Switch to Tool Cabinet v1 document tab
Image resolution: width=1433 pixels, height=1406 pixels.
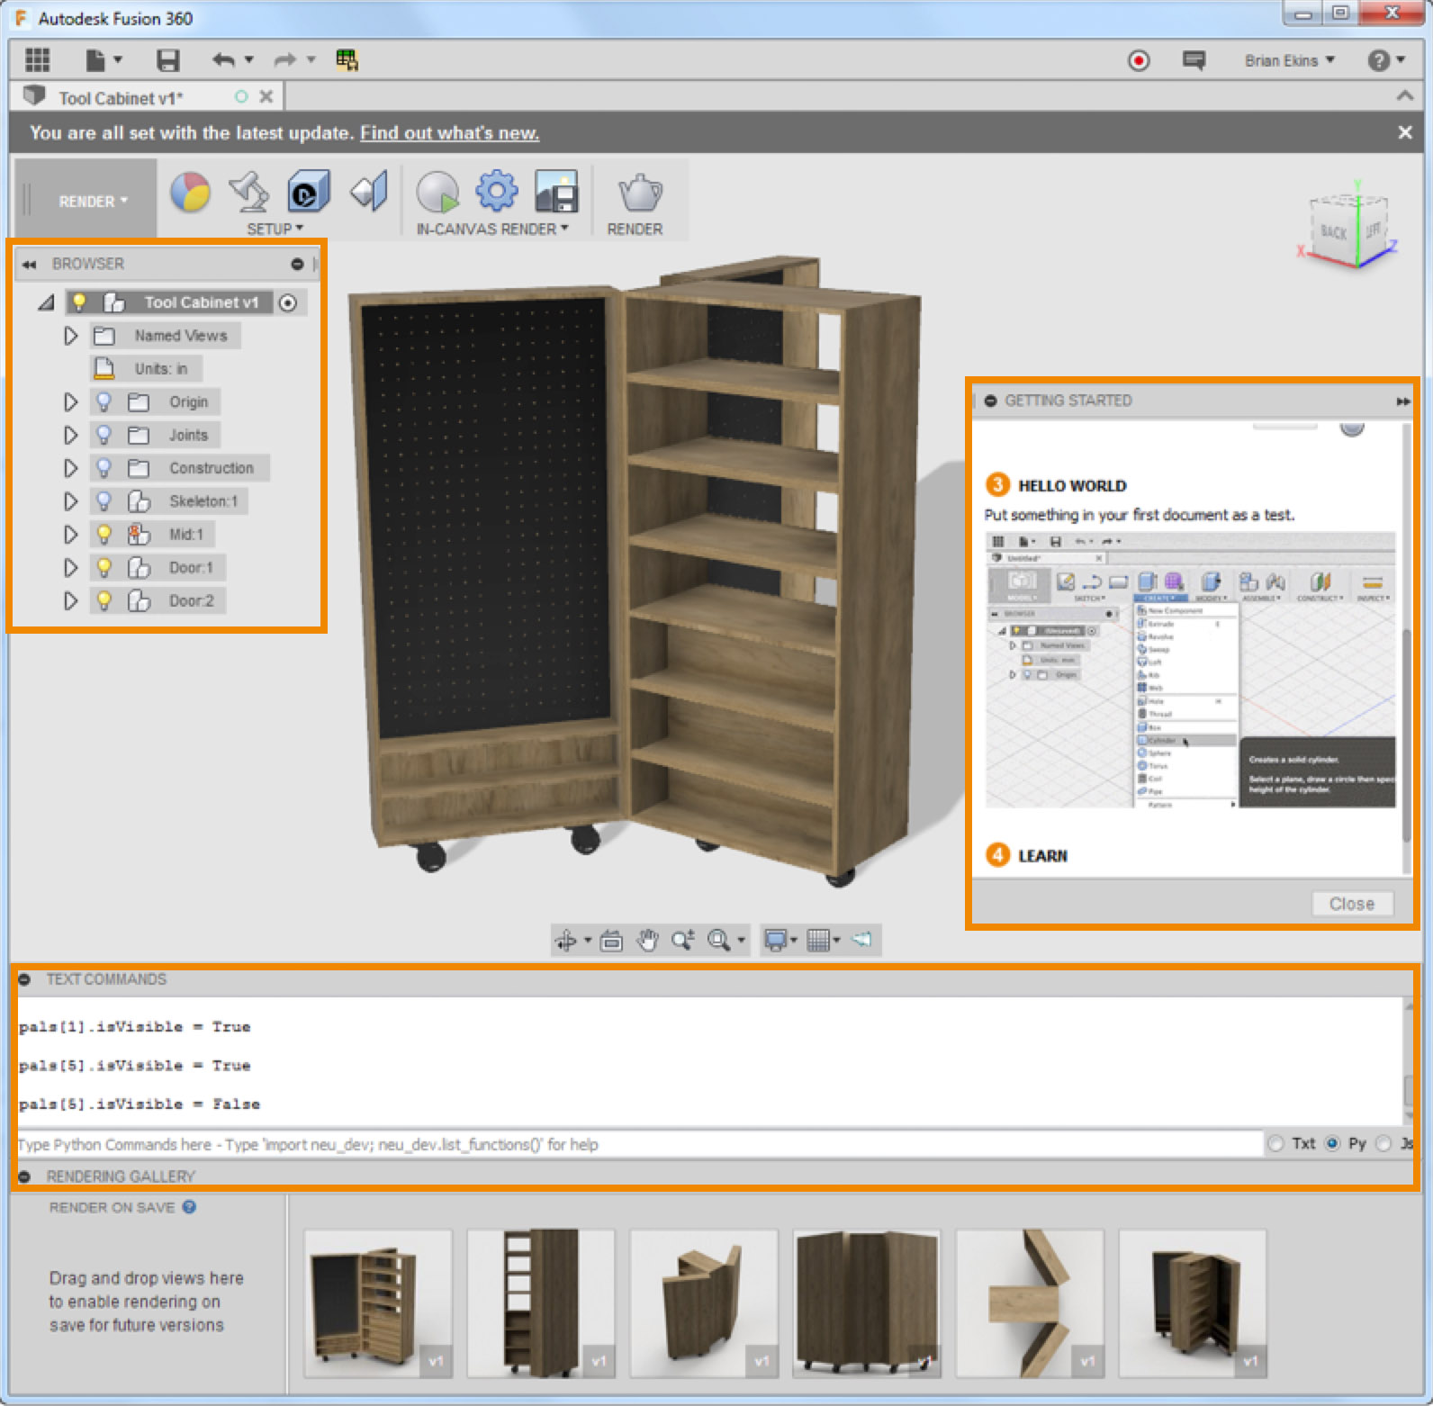click(121, 97)
